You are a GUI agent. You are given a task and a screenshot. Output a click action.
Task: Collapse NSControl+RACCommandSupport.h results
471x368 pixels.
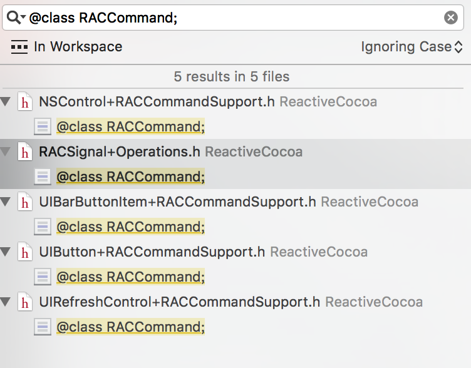point(6,101)
